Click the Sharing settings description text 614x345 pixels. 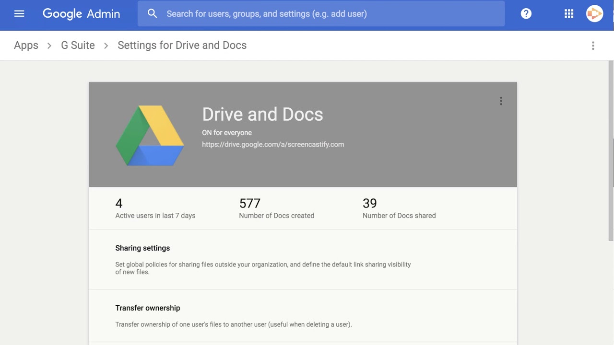[263, 268]
